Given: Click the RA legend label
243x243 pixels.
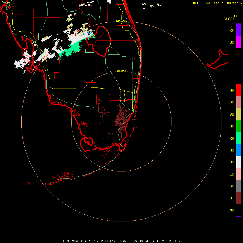Looking at the screenshot, I should [232, 139].
